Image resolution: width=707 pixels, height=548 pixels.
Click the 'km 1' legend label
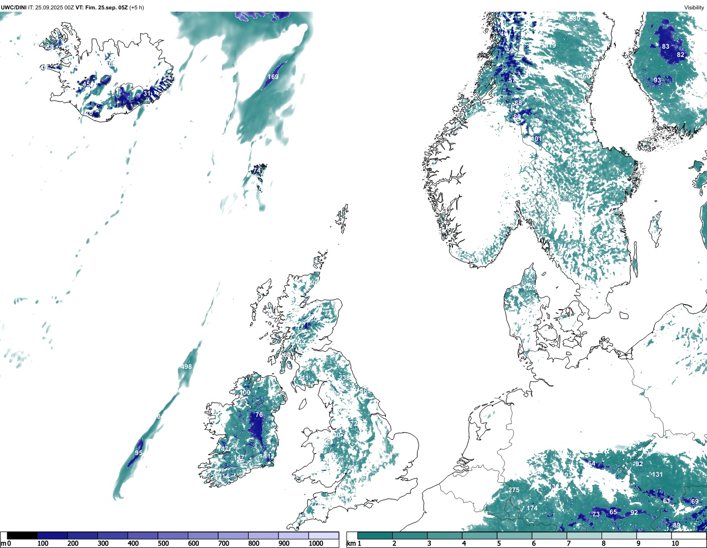point(353,544)
